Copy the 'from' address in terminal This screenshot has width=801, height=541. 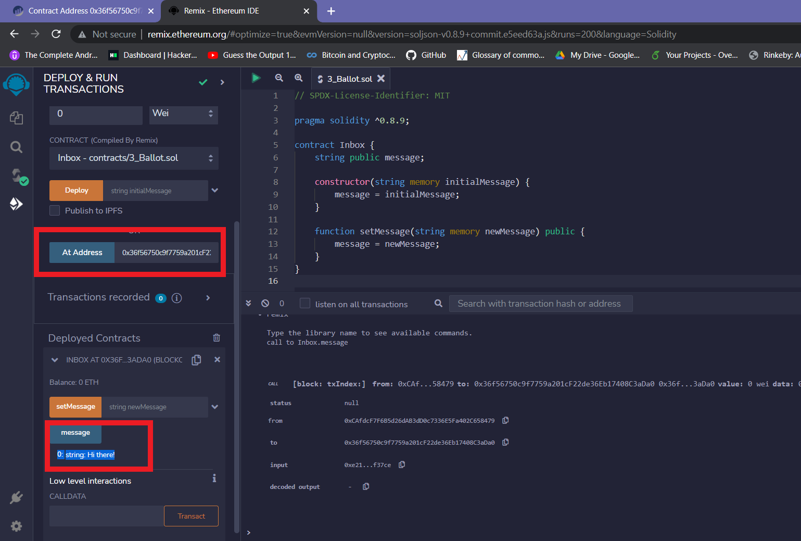point(505,420)
